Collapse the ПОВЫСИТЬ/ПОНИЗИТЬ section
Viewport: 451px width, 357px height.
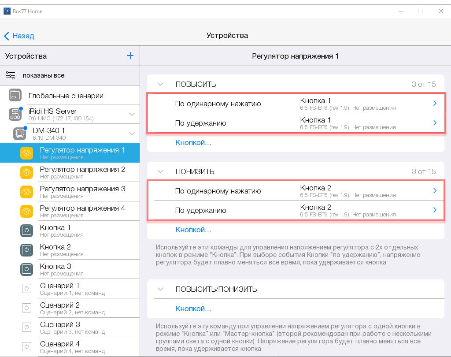point(160,289)
